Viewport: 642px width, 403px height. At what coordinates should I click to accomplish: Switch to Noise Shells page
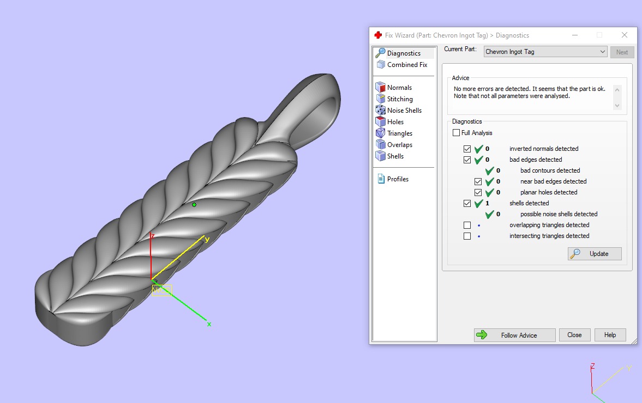coord(404,111)
